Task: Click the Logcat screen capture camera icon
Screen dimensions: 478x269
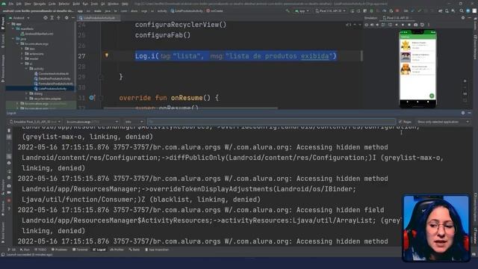Action: pyautogui.click(x=9, y=186)
